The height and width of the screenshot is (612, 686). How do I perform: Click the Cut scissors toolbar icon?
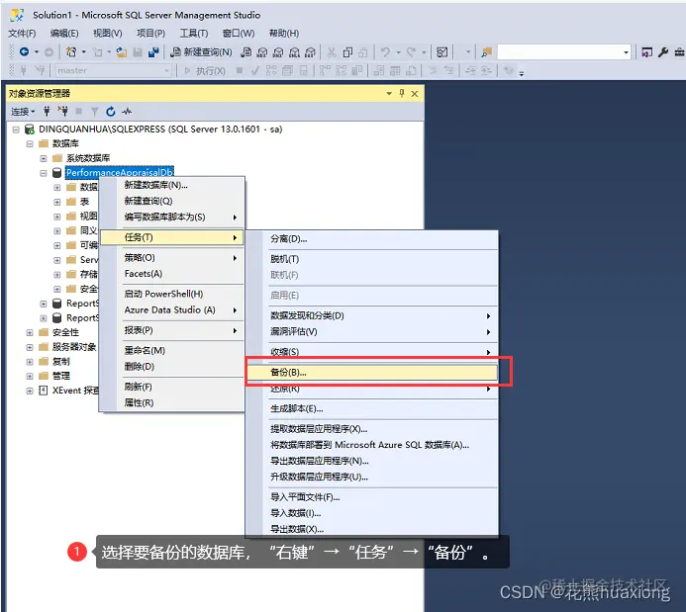click(332, 52)
